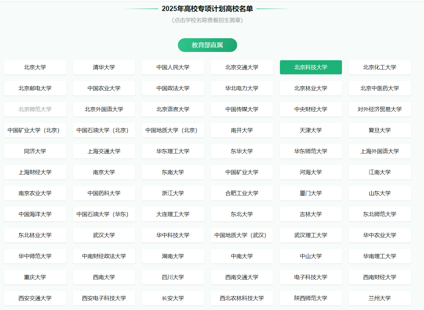This screenshot has width=424, height=310.
Task: Open the highlighted 北京科技大学 button
Action: [311, 67]
